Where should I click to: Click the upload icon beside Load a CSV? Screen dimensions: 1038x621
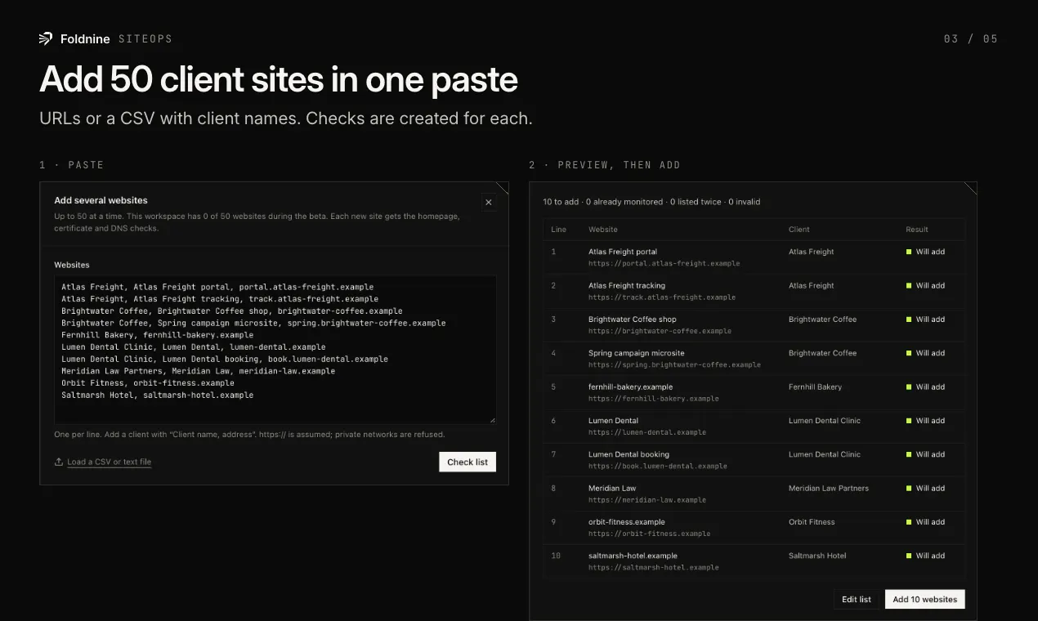click(59, 462)
